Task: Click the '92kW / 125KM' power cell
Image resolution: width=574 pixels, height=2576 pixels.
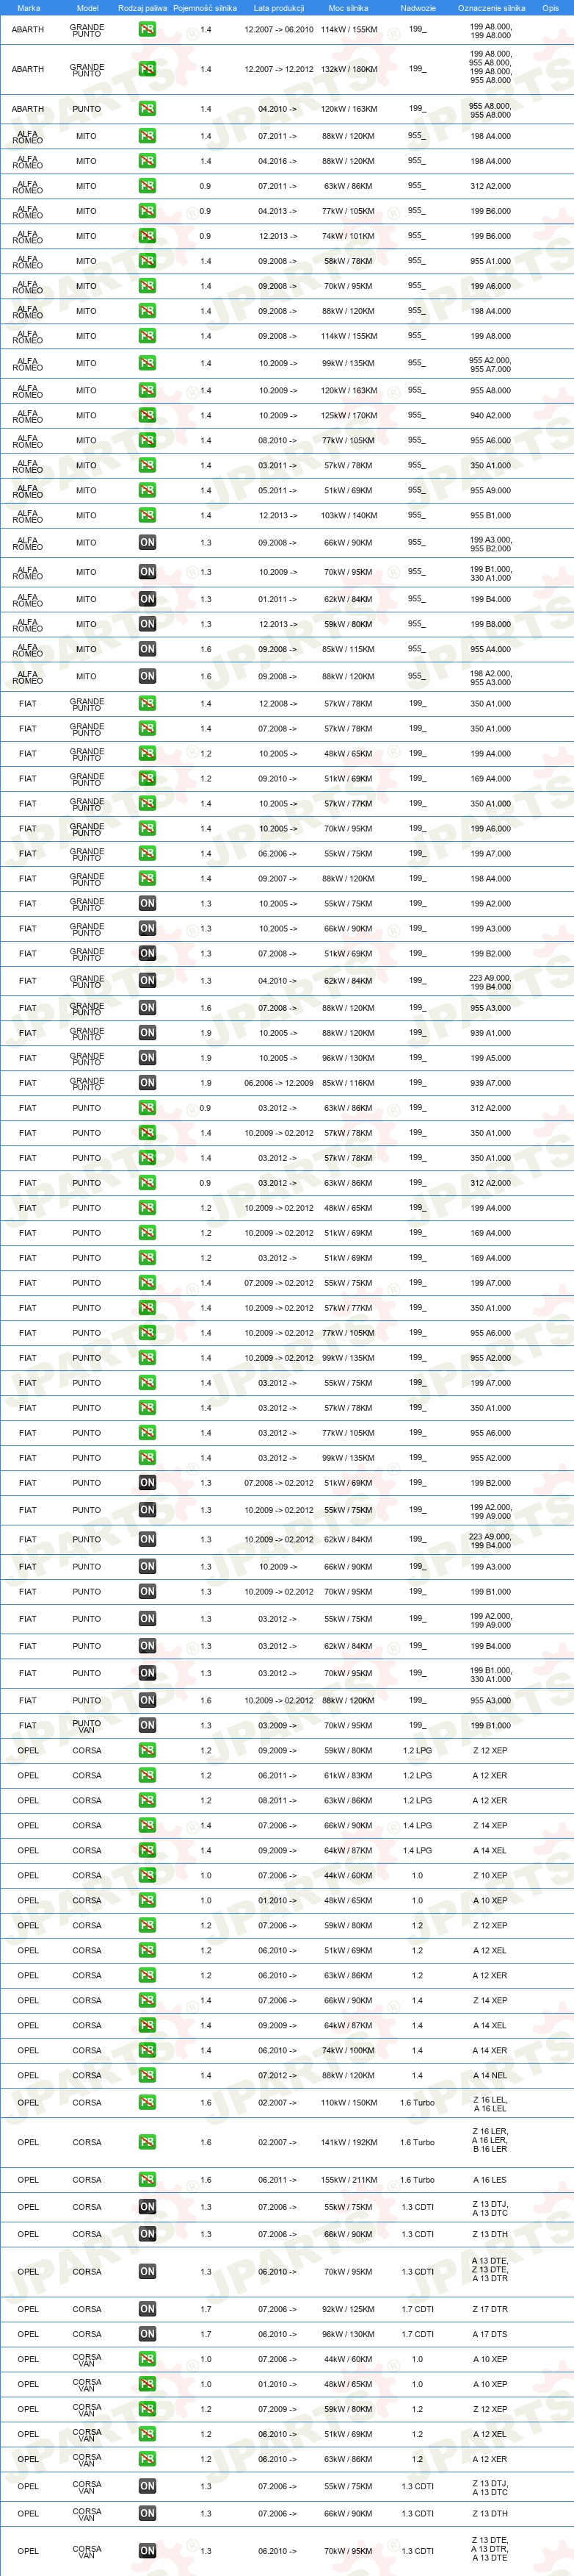Action: pos(349,2309)
